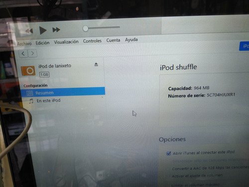Image resolution: width=249 pixels, height=187 pixels.
Task: Open the Ayuda menu
Action: click(131, 39)
